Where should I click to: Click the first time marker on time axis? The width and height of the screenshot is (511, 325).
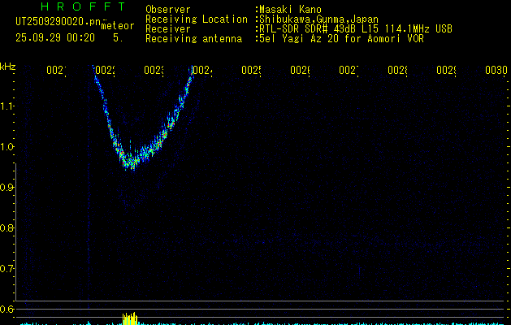tap(55, 71)
